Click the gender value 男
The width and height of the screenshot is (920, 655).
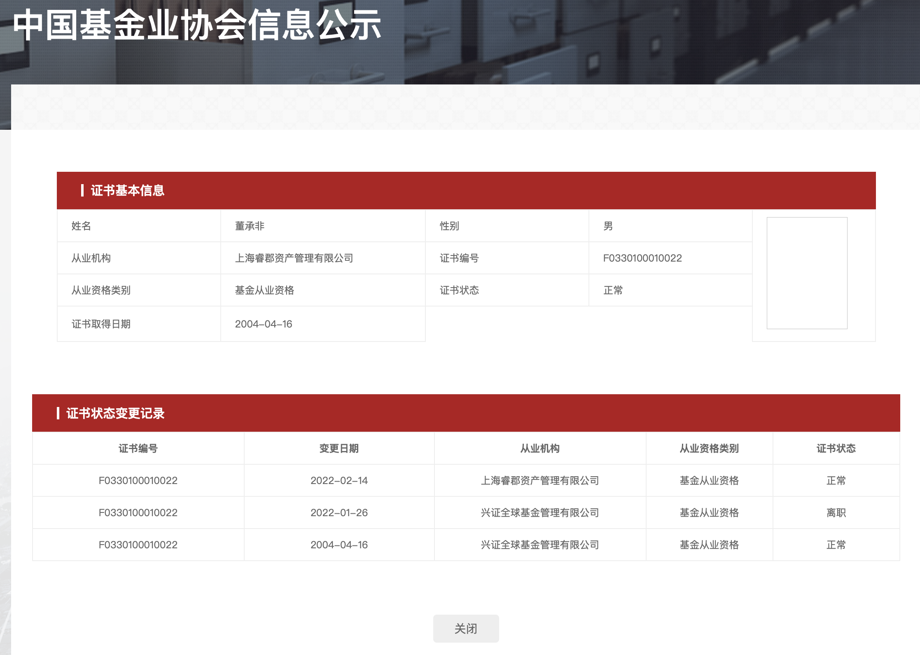point(608,226)
